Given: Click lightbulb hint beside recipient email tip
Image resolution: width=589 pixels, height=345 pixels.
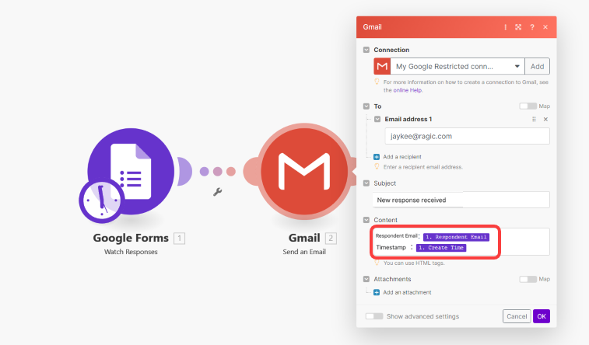Looking at the screenshot, I should pyautogui.click(x=377, y=166).
